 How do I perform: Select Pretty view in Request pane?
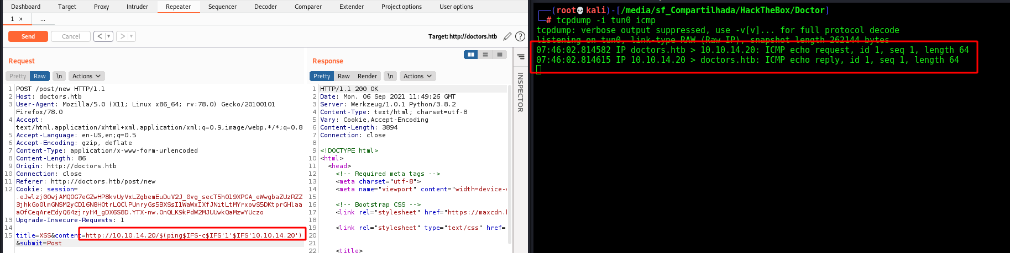click(18, 76)
